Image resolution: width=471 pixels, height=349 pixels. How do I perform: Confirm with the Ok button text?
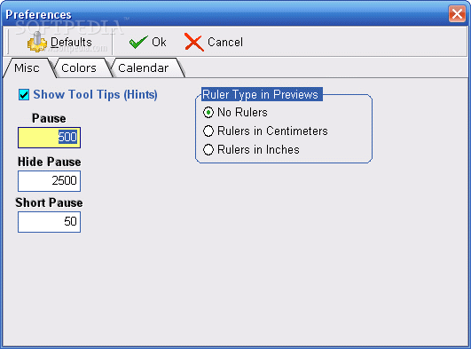[159, 42]
